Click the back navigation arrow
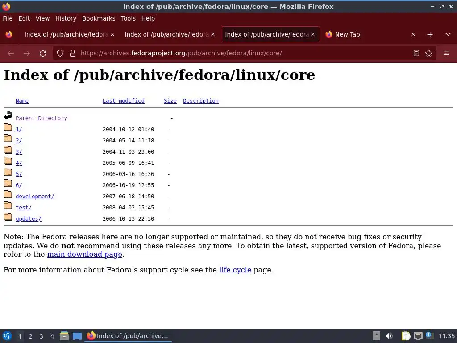 [11, 54]
